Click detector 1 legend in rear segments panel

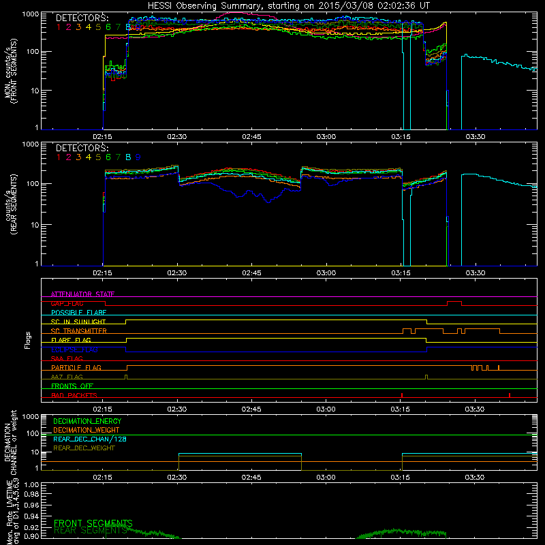pos(59,157)
